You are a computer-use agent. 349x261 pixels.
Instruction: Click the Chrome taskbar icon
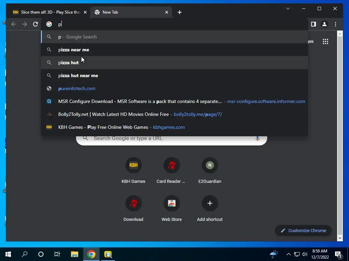[91, 254]
